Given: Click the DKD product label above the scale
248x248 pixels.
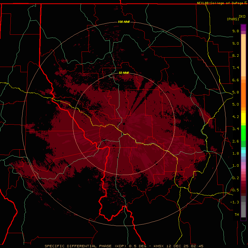Looking at the screenshot, I should click(x=242, y=17).
